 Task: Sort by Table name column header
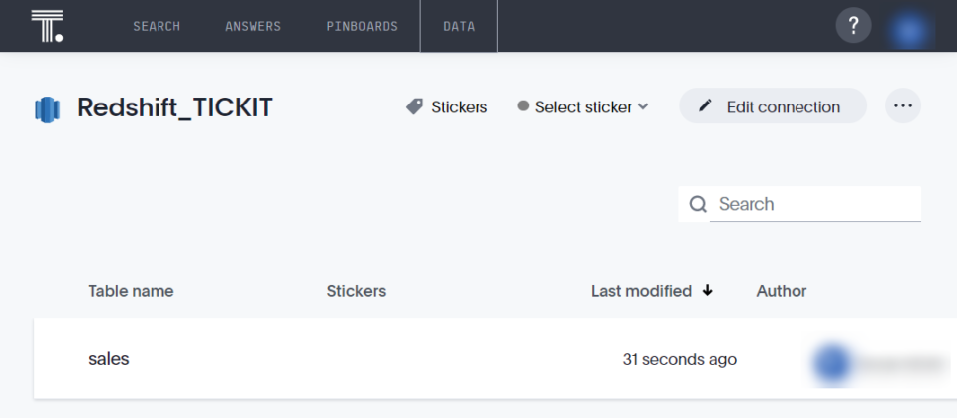pyautogui.click(x=131, y=291)
